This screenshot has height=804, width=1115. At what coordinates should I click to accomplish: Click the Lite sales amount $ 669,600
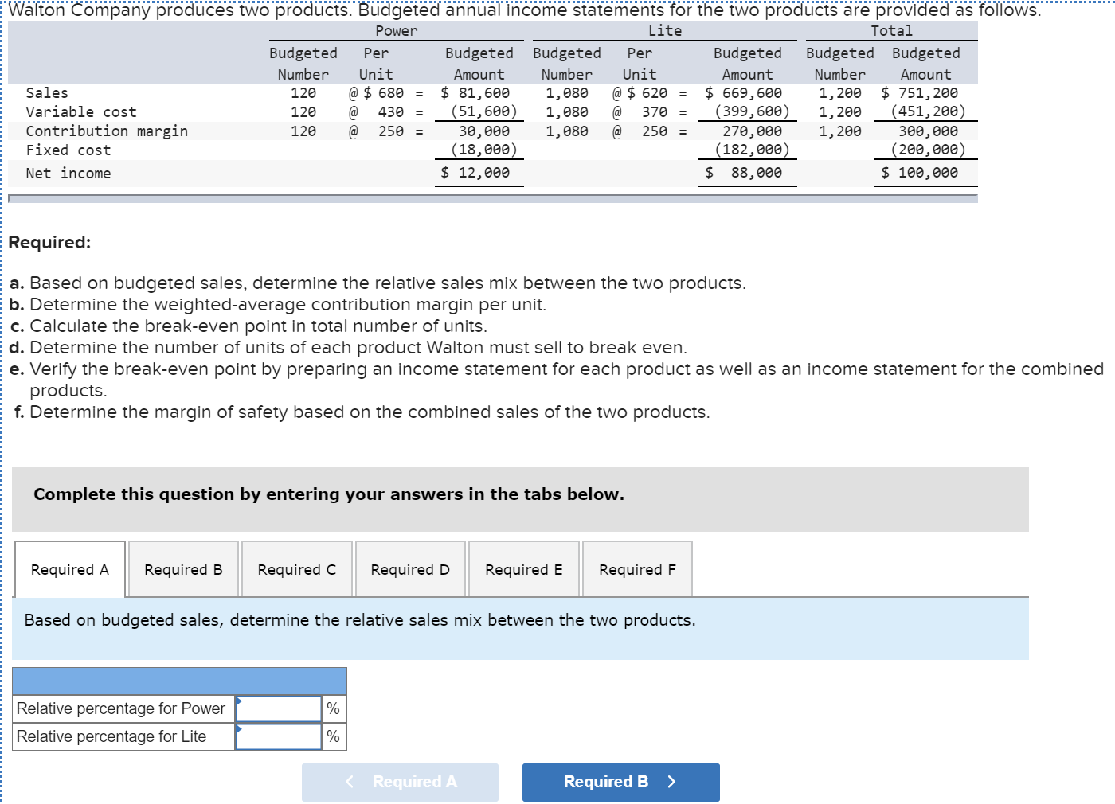coord(744,93)
